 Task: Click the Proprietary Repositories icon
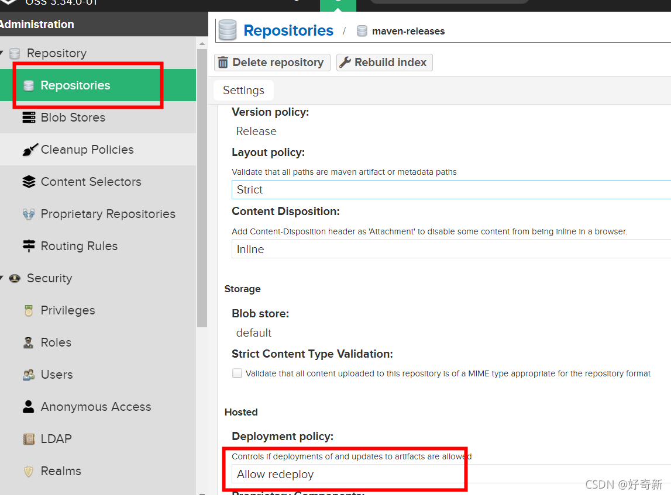[28, 213]
